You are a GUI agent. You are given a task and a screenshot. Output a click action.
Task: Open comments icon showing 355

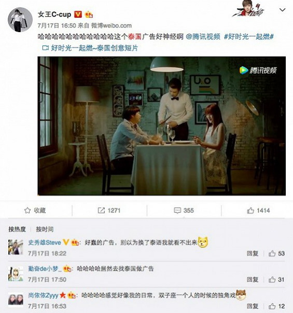pos(177,210)
